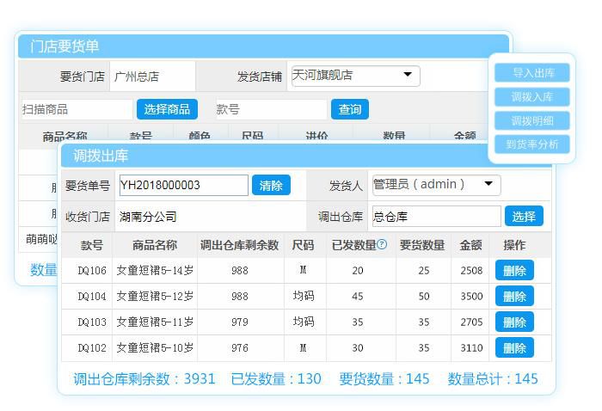Viewport: 602px width, 411px height.
Task: Click the 要货单号 field YH2018000003
Action: click(183, 185)
